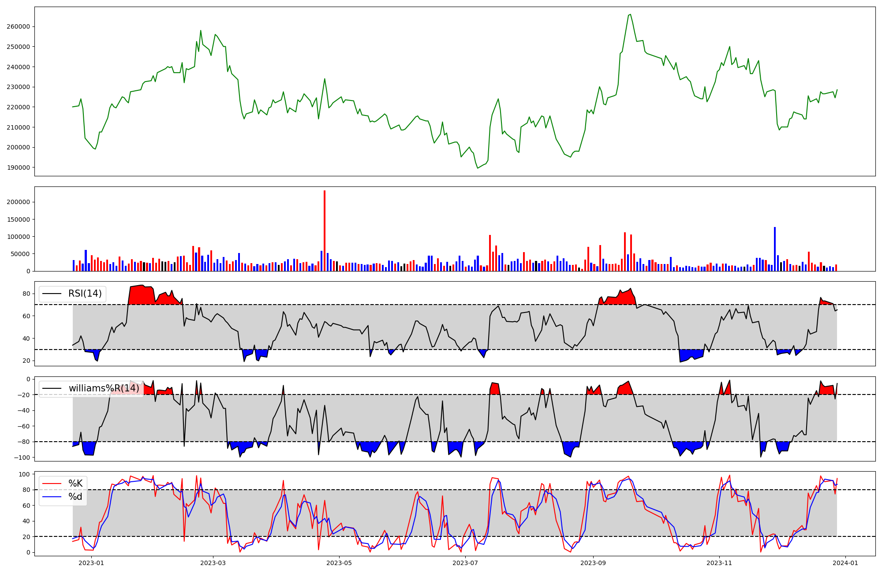Click the 2023-05 x-axis date label
The height and width of the screenshot is (573, 882).
(339, 563)
